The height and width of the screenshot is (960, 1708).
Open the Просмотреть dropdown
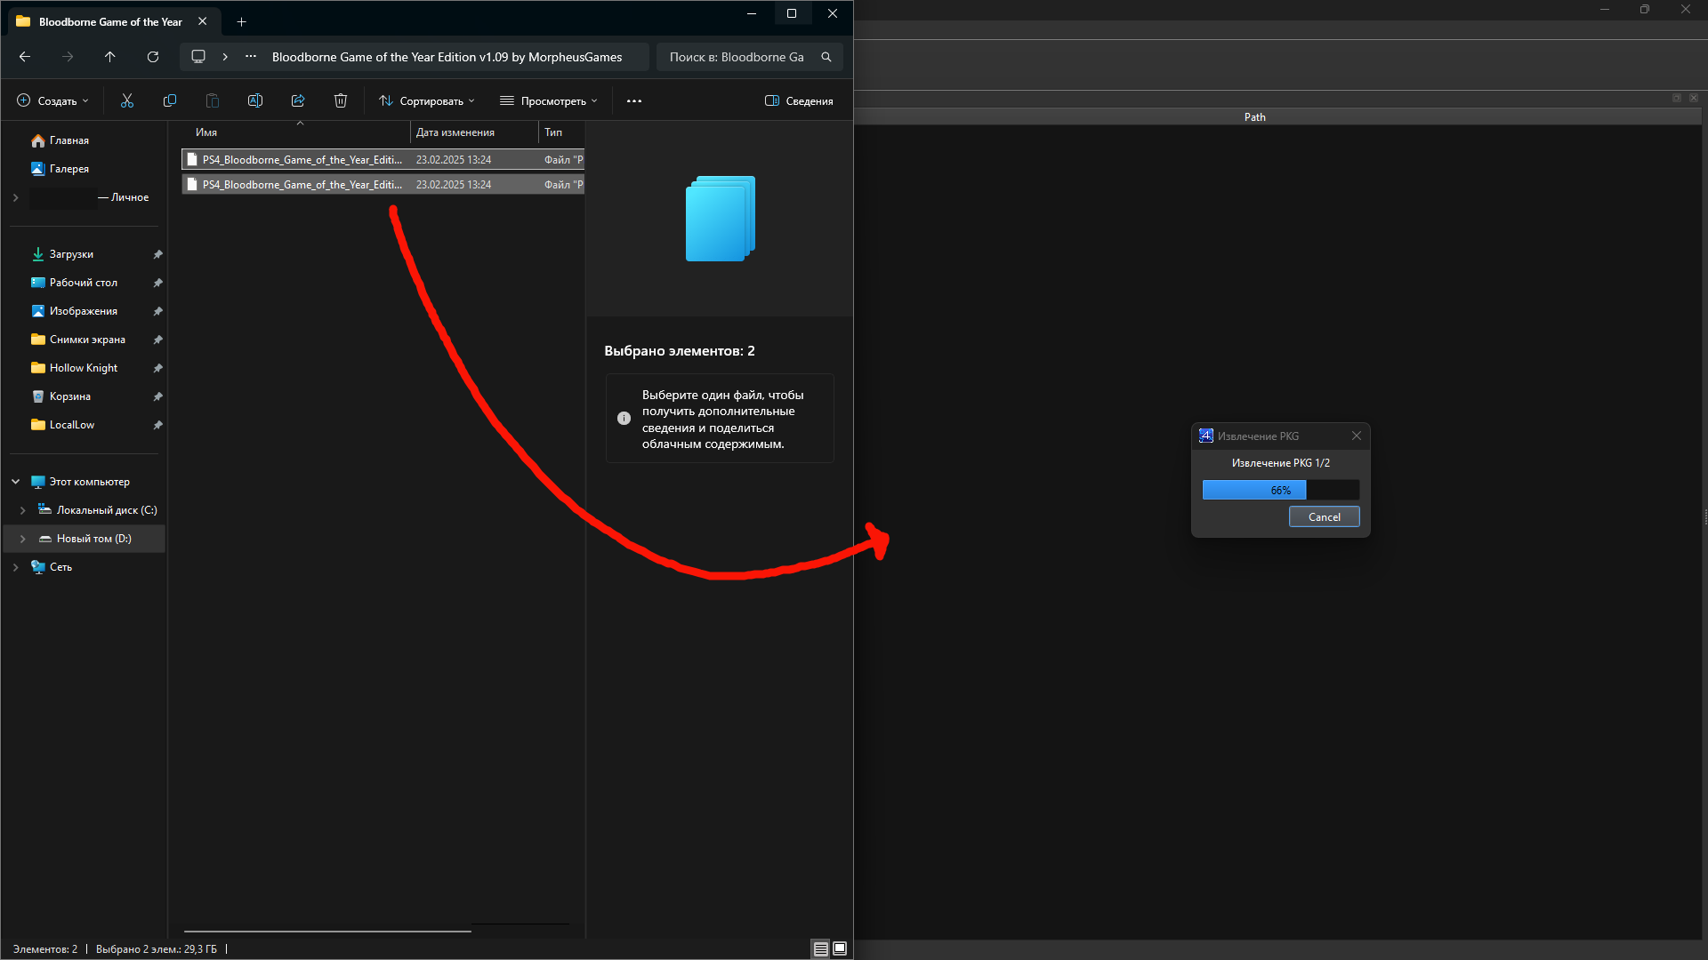click(549, 101)
